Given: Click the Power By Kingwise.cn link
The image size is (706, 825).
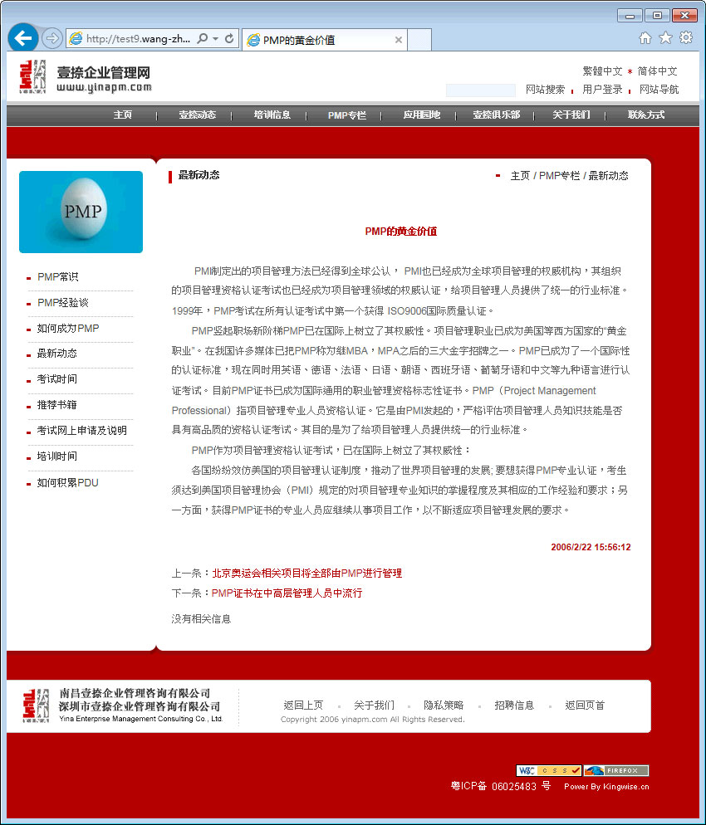Looking at the screenshot, I should [606, 787].
